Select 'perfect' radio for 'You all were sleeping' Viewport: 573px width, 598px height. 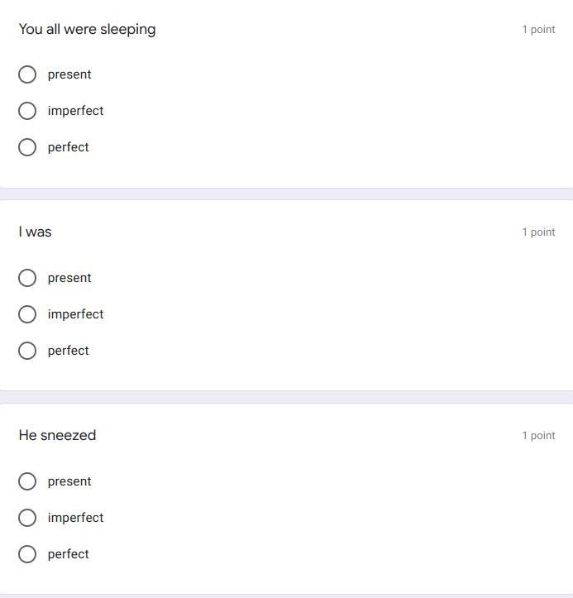coord(27,147)
